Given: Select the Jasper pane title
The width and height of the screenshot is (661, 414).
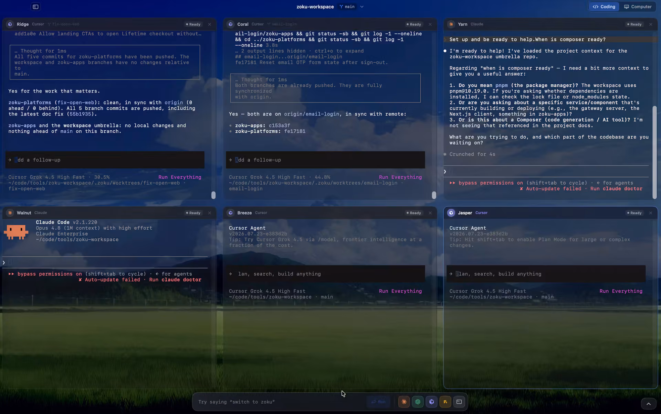Looking at the screenshot, I should (x=465, y=213).
